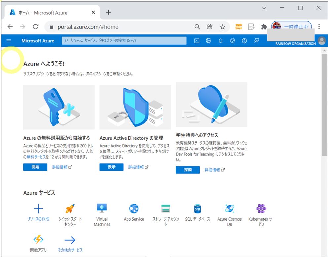Open SQL データベース icon
This screenshot has height=258, width=328.
point(198,209)
